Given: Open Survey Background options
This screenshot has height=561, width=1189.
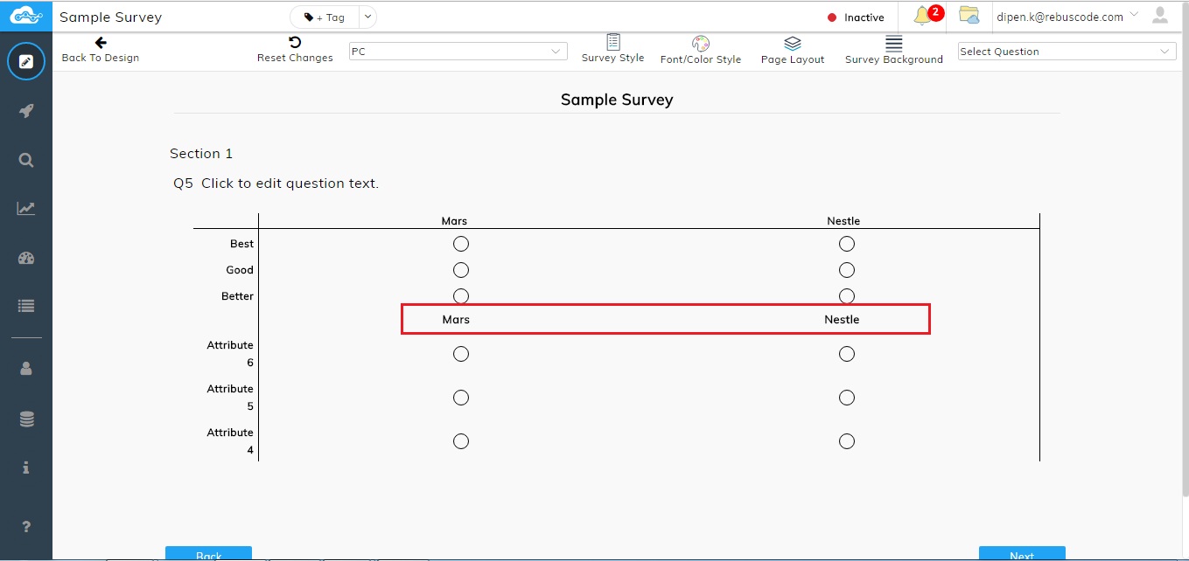Looking at the screenshot, I should pyautogui.click(x=894, y=51).
